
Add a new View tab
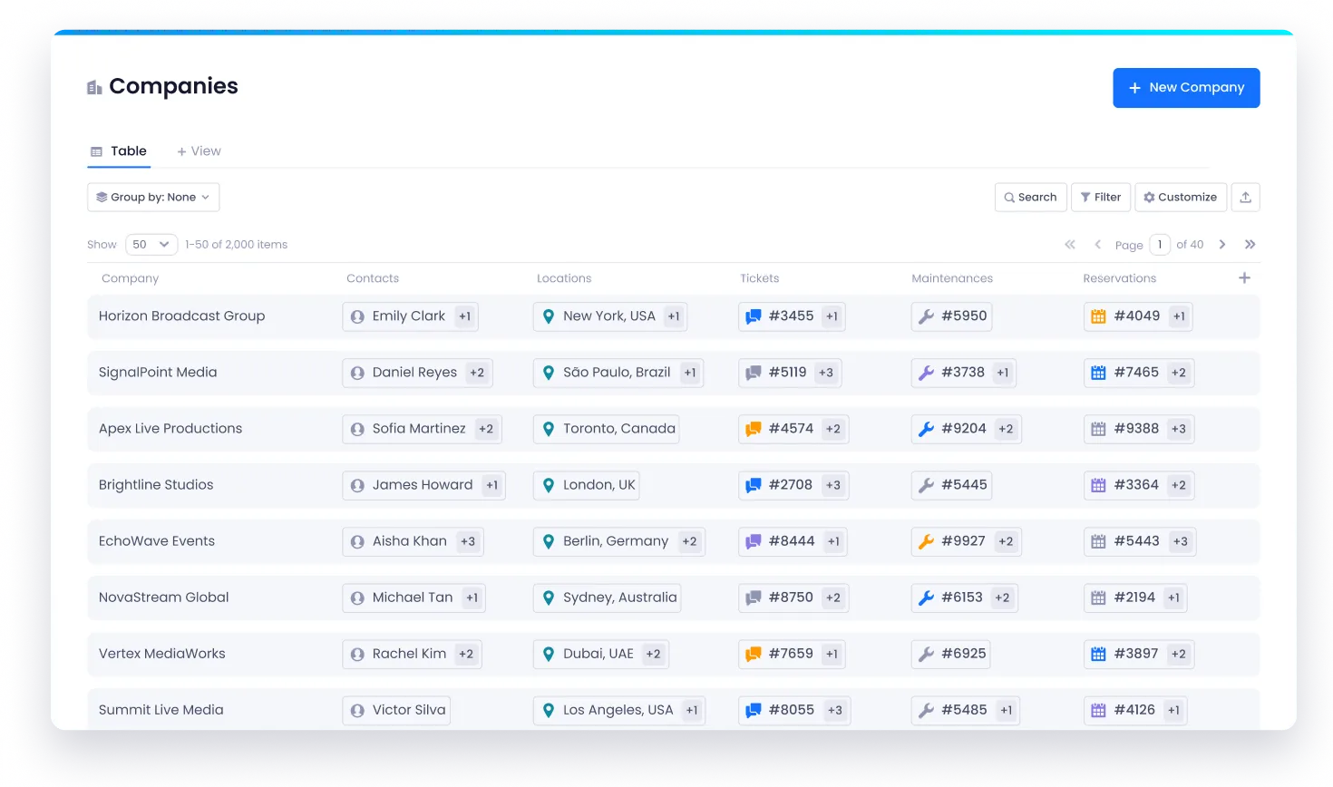[199, 151]
